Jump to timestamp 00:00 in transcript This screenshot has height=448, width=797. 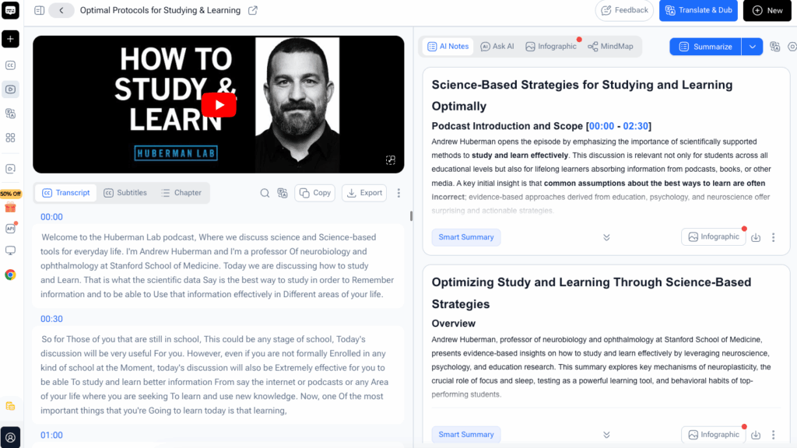52,217
